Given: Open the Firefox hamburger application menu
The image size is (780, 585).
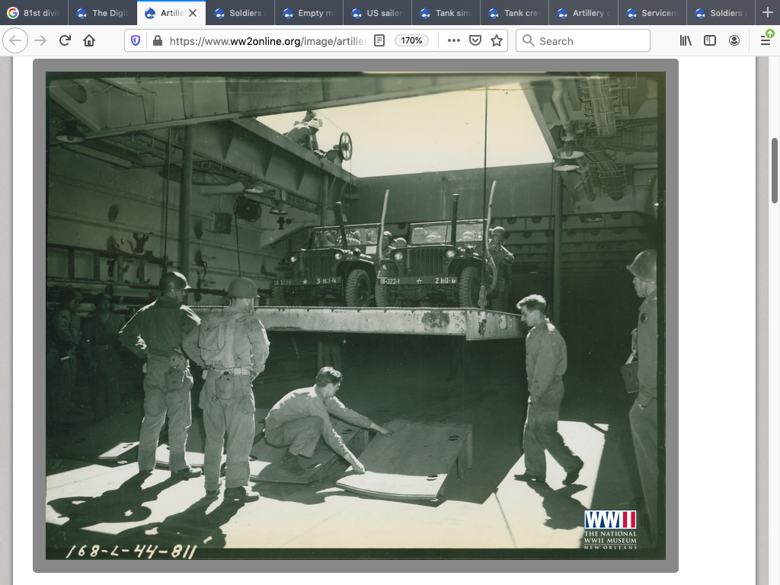Looking at the screenshot, I should click(x=766, y=40).
